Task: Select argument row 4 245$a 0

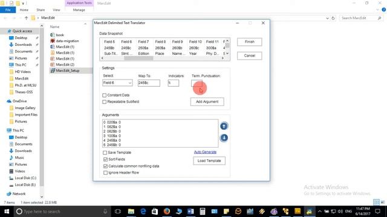Action: click(x=112, y=140)
